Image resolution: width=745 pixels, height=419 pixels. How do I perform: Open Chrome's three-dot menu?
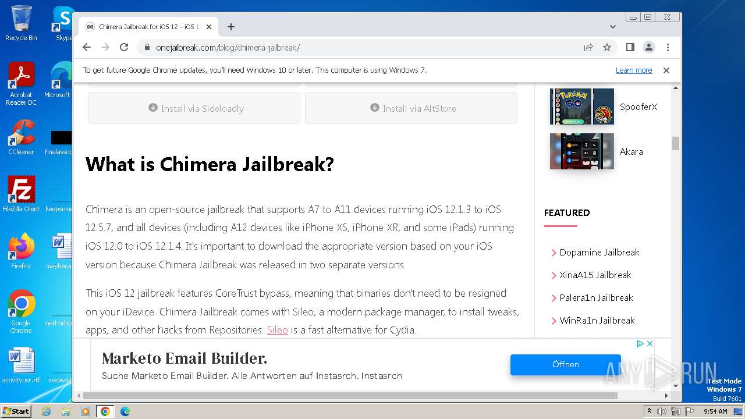coord(668,47)
